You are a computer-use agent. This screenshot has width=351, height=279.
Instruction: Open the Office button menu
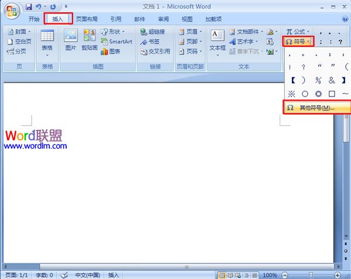(x=12, y=11)
